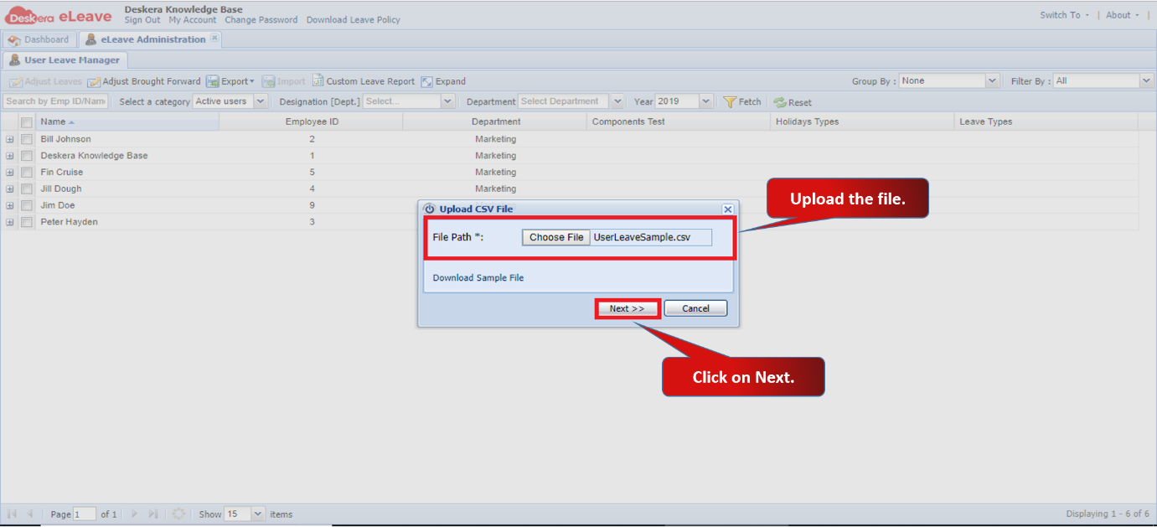Click the Download Leave Policy link
1157x527 pixels.
354,20
